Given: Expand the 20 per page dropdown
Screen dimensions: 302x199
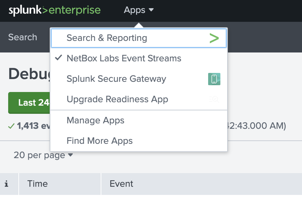Looking at the screenshot, I should tap(43, 155).
